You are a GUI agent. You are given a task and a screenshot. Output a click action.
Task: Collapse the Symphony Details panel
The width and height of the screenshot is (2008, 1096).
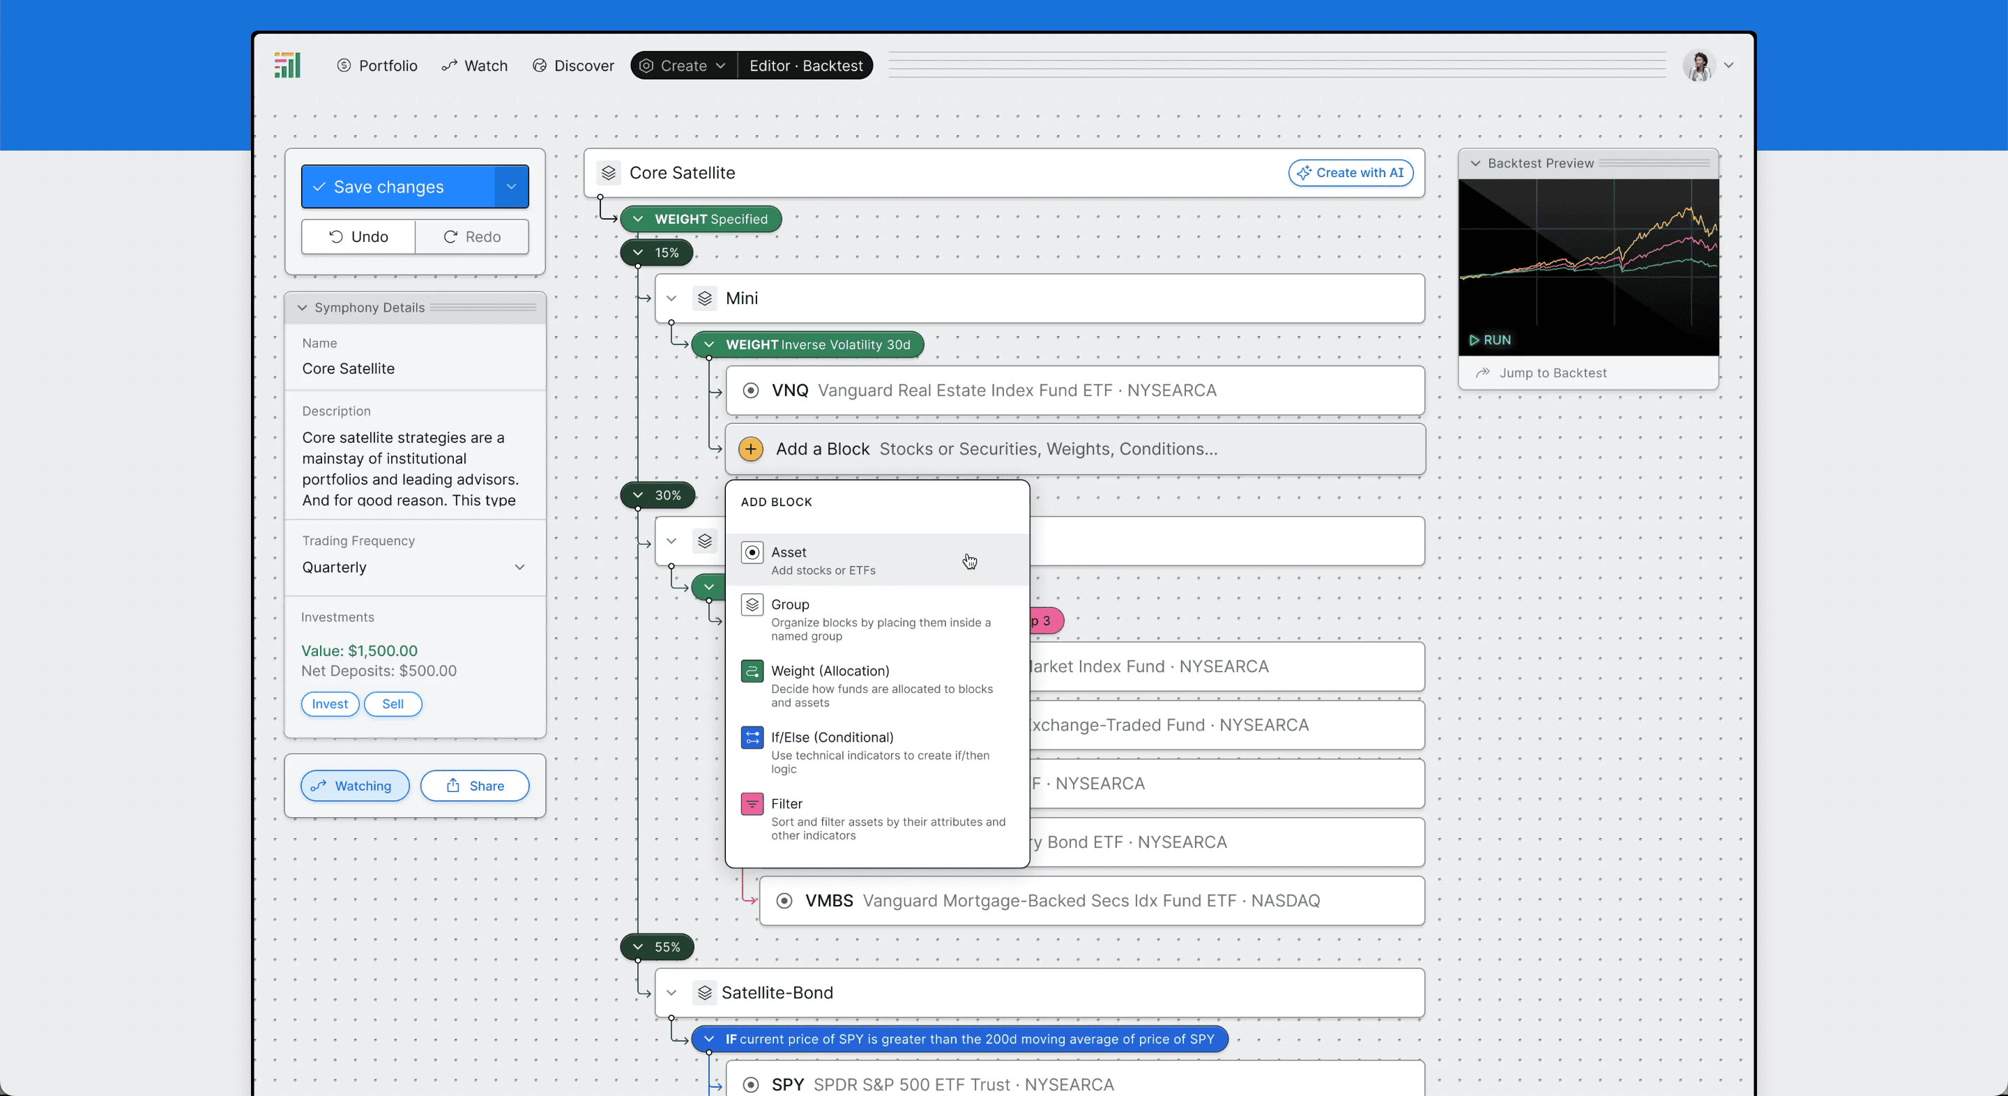click(303, 308)
